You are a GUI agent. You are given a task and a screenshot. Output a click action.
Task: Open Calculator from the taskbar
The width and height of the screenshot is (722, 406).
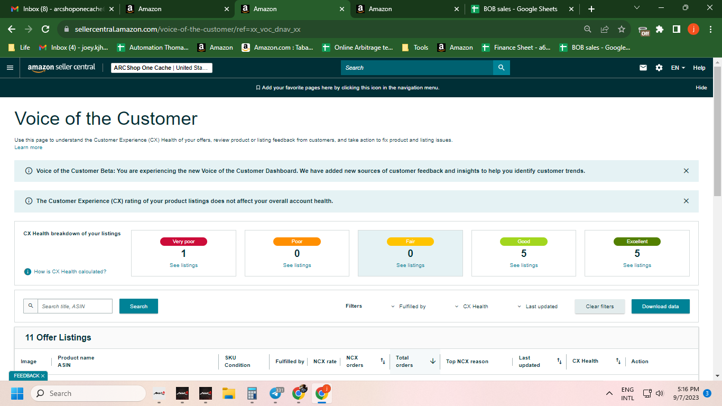point(252,393)
